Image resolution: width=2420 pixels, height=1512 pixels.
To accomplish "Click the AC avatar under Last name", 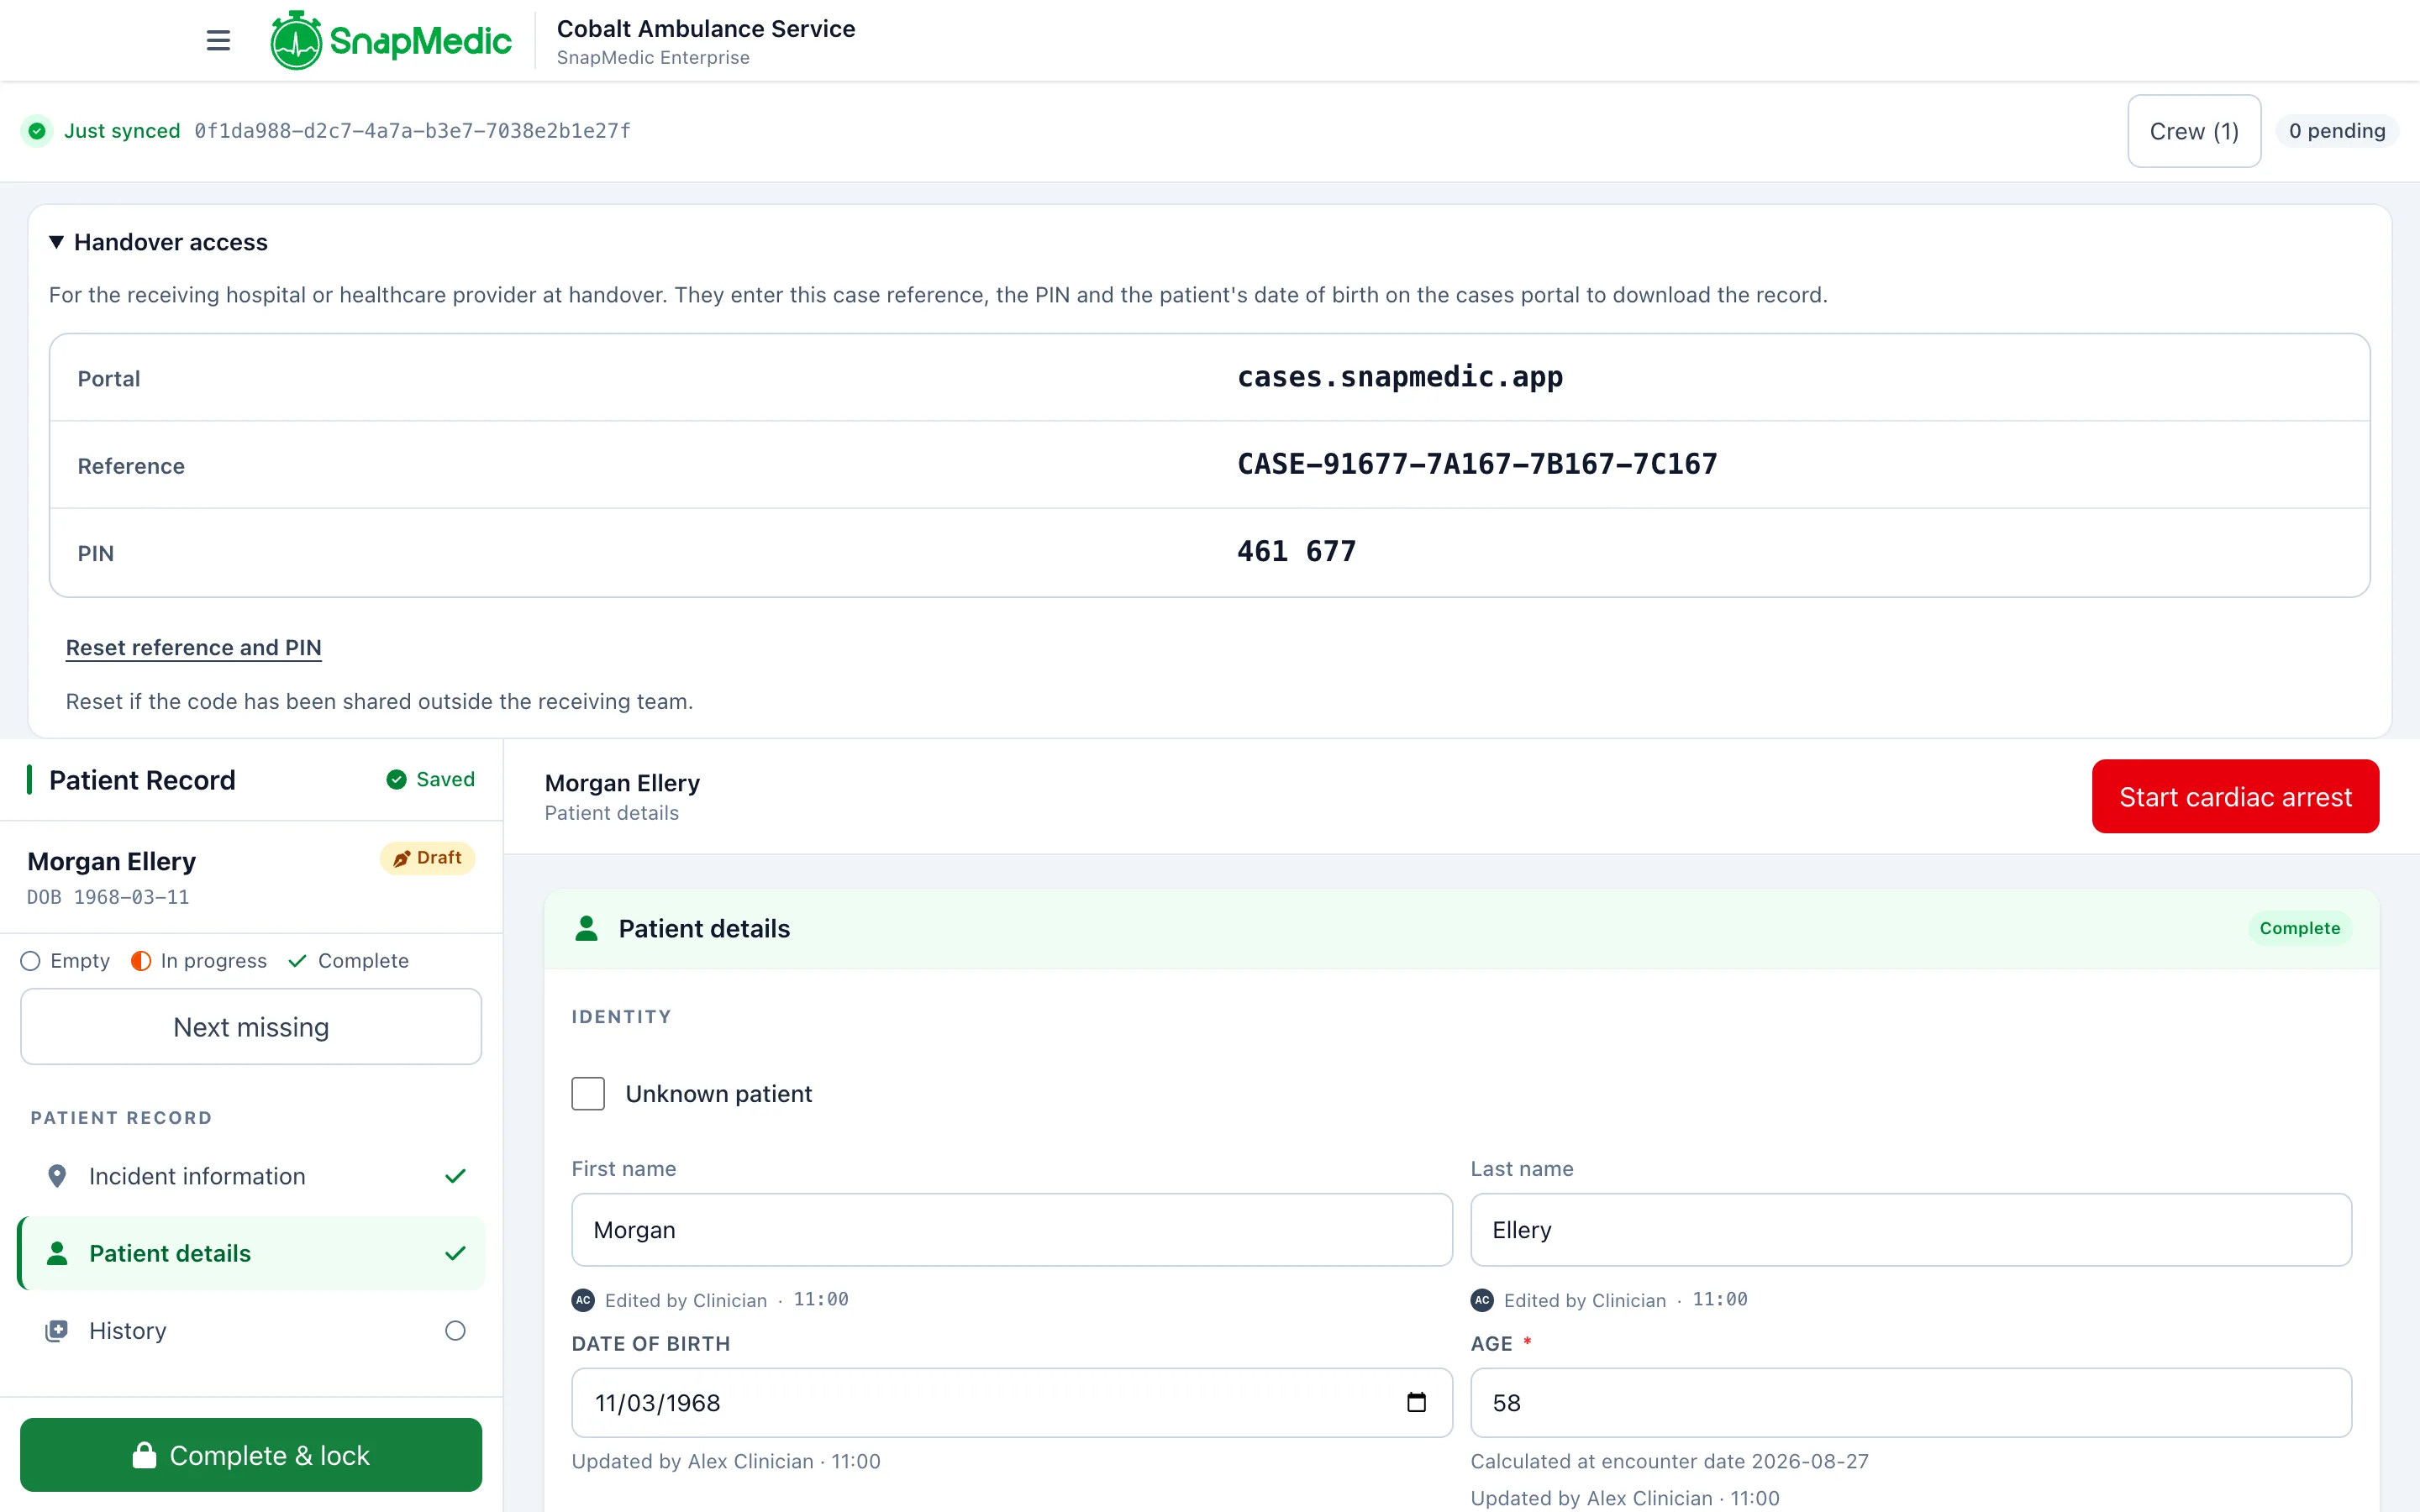I will tap(1482, 1300).
